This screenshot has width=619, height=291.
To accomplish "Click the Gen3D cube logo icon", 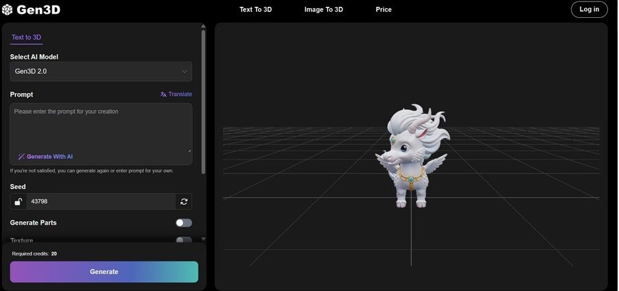I will [8, 10].
